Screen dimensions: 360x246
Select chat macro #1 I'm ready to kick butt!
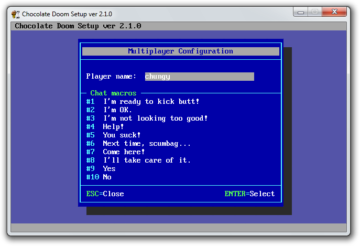(x=151, y=102)
